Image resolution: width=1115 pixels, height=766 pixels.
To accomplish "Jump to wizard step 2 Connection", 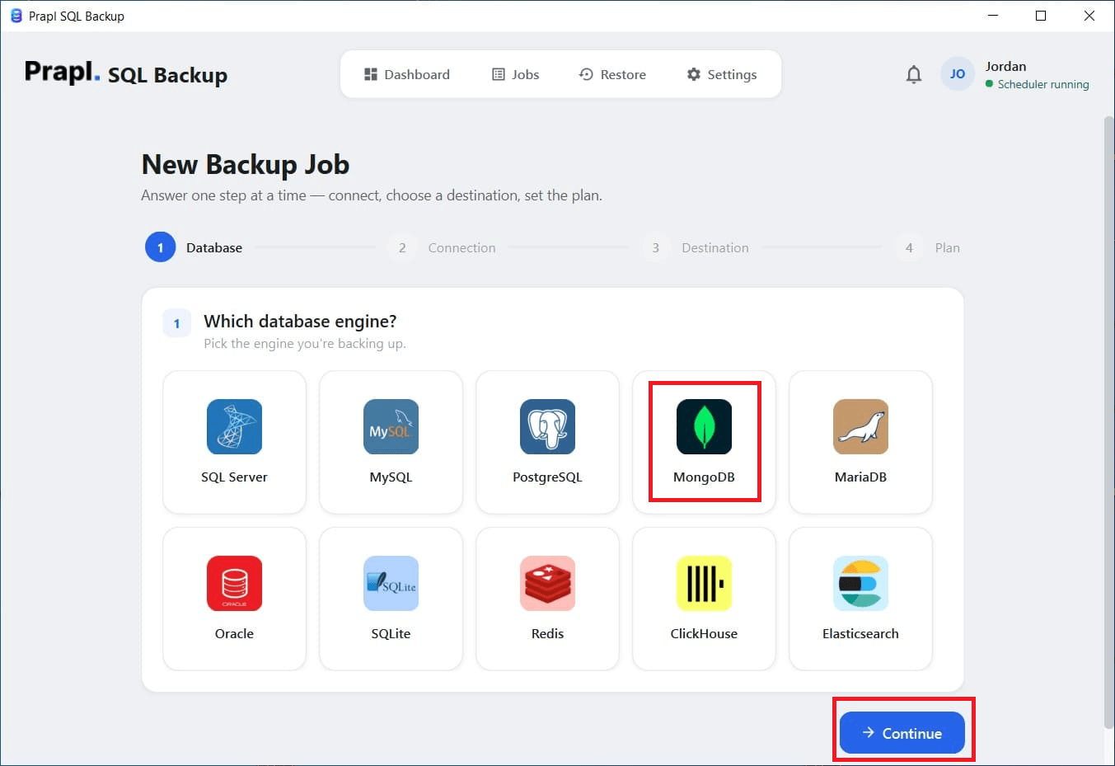I will [x=442, y=247].
